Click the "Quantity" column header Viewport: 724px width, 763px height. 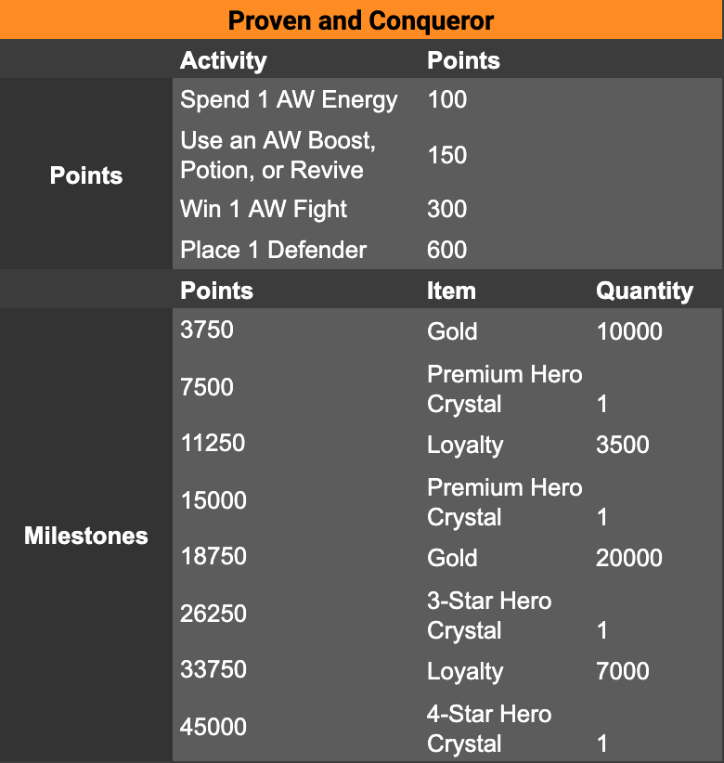coord(644,291)
